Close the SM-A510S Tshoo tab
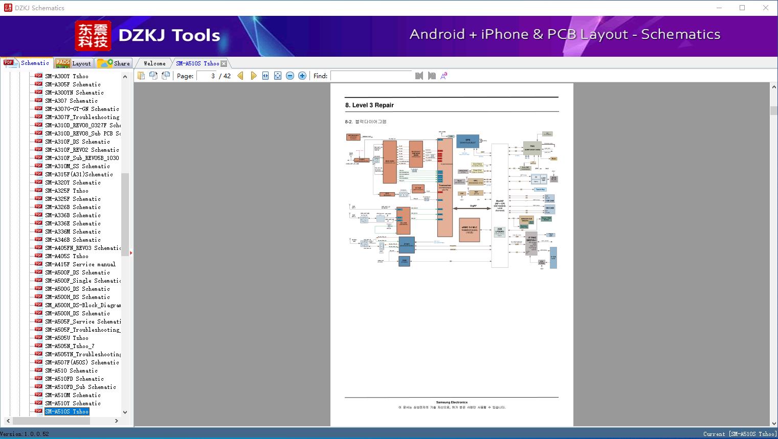778x439 pixels. [224, 63]
